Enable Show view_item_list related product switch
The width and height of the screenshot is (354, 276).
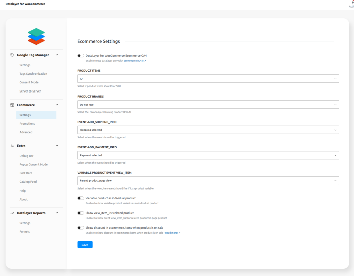pyautogui.click(x=81, y=213)
